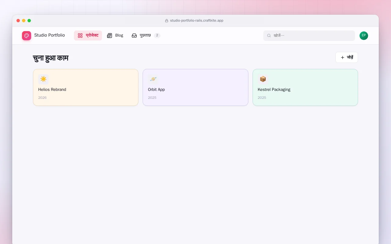Click the search magnifier icon

tap(269, 36)
